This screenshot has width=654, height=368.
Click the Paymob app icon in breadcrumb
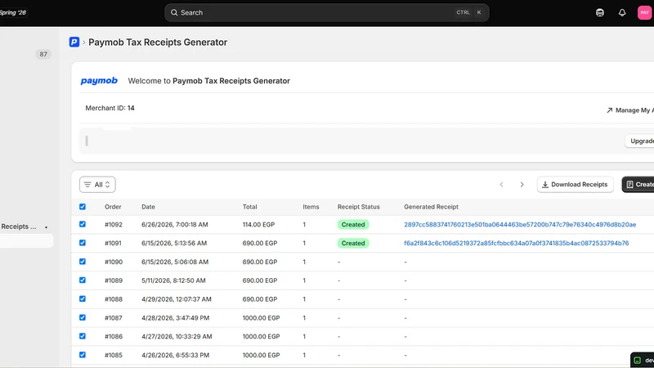74,43
